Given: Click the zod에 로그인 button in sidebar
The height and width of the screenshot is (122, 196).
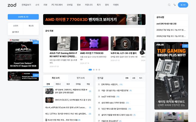Looking at the screenshot, I should [23, 17].
